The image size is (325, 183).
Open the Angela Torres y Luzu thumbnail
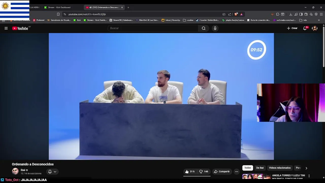[x=256, y=177]
